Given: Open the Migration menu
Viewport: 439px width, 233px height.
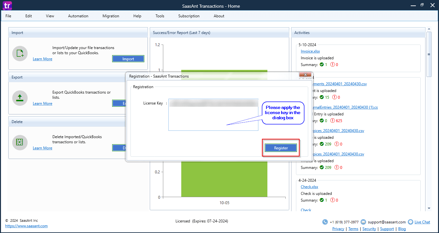Looking at the screenshot, I should coord(111,16).
